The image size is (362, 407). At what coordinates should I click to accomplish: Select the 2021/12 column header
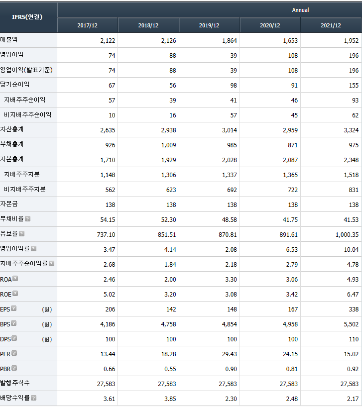tap(331, 25)
